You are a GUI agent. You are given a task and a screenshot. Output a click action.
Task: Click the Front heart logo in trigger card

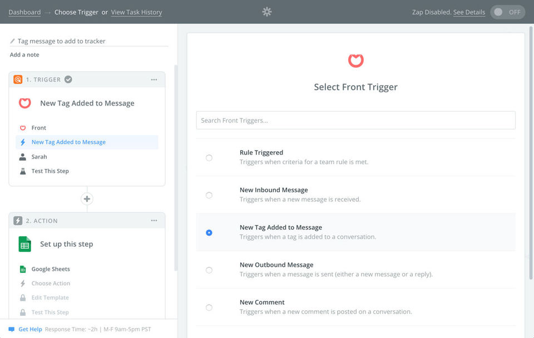pos(25,103)
